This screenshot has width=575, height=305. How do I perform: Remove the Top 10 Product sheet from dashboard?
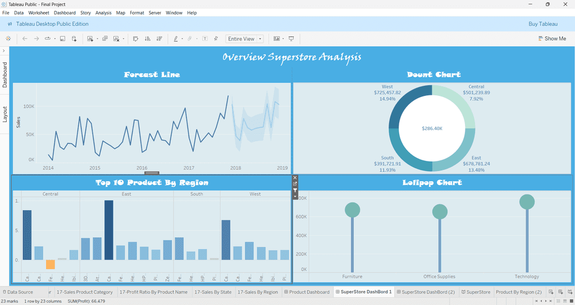(295, 178)
